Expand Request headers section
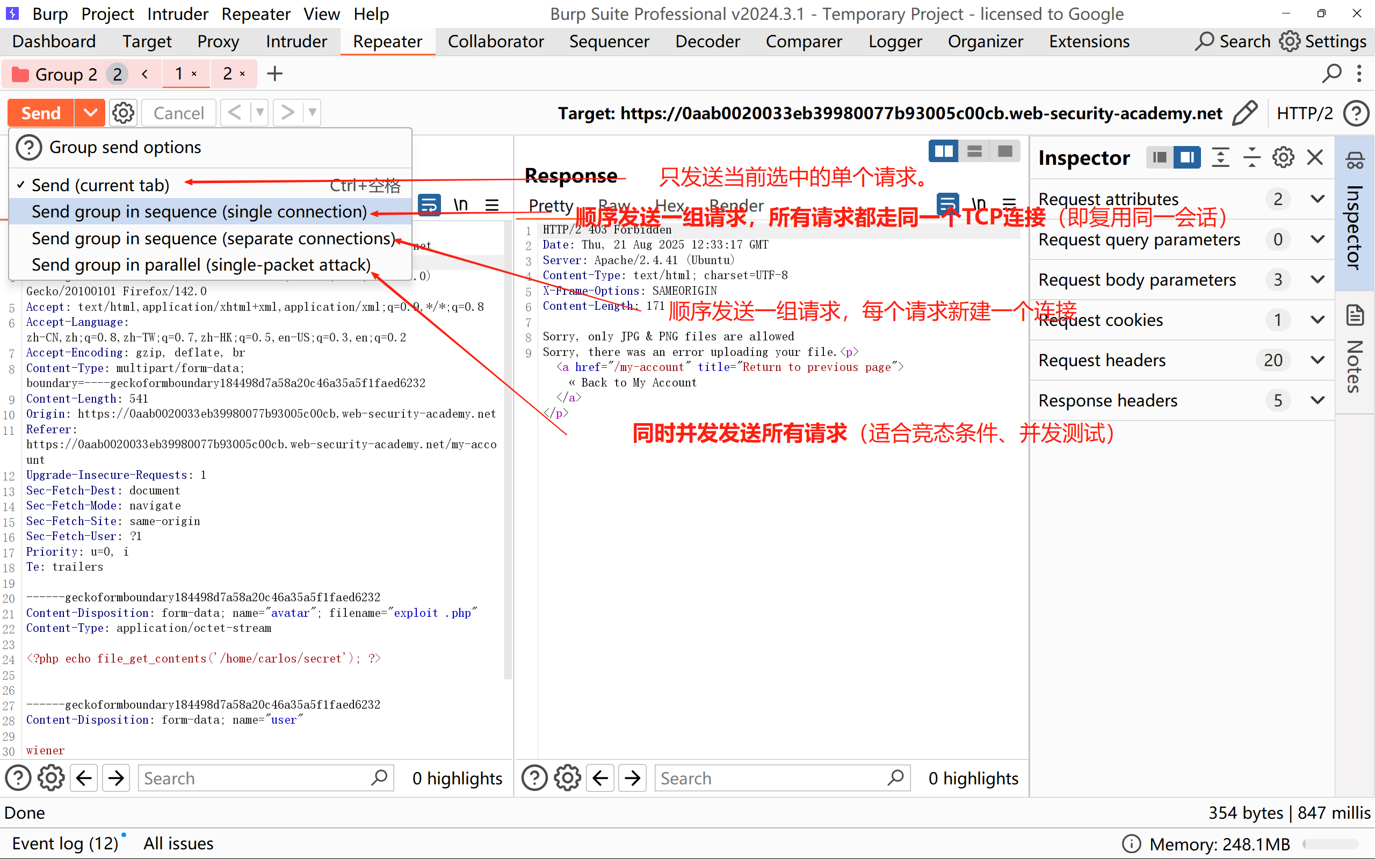This screenshot has height=859, width=1375. [1318, 360]
